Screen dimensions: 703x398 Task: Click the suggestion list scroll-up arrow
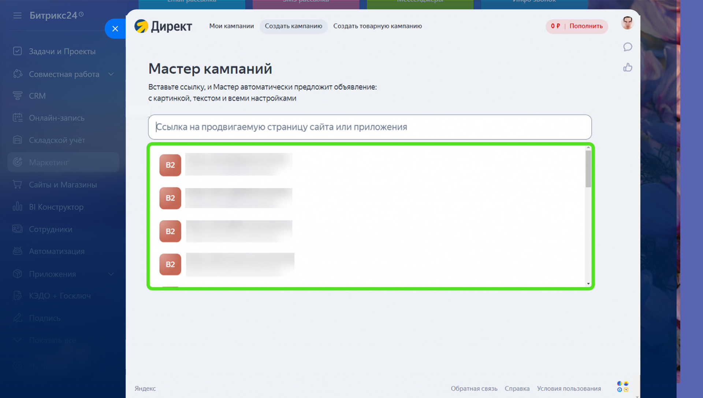[x=588, y=148]
